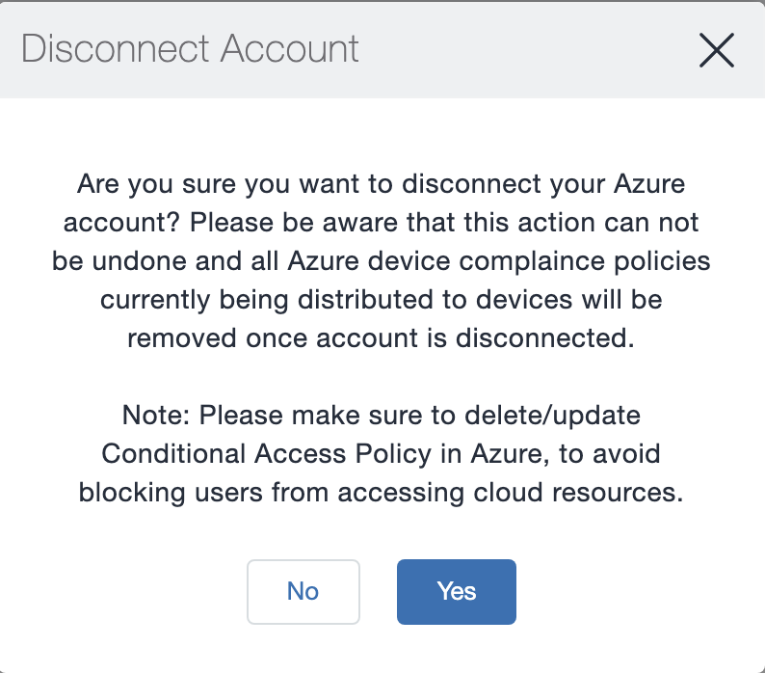Click the "Are you sure" question line

point(382,183)
